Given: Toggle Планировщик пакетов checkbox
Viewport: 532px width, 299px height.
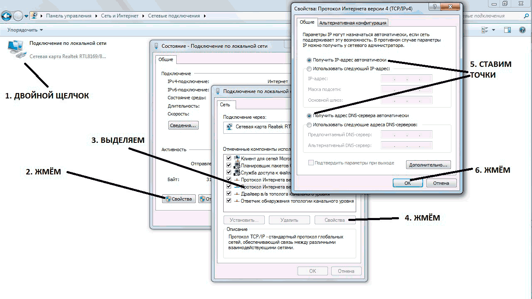Looking at the screenshot, I should pos(229,165).
